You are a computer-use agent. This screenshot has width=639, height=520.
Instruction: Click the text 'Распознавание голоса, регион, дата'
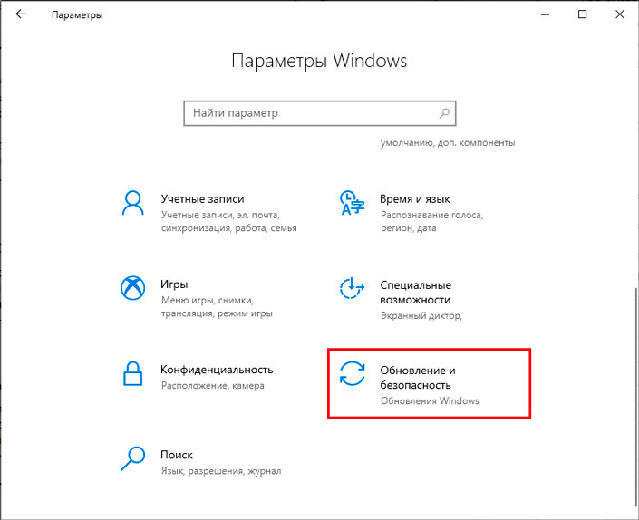432,221
